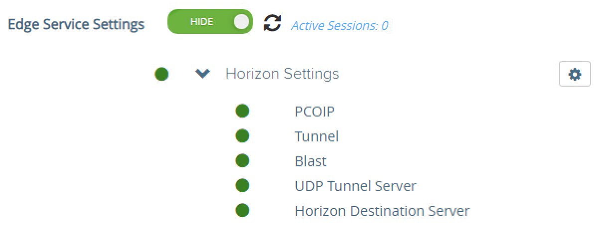Select the Tunnel entry
The image size is (598, 241).
click(316, 136)
